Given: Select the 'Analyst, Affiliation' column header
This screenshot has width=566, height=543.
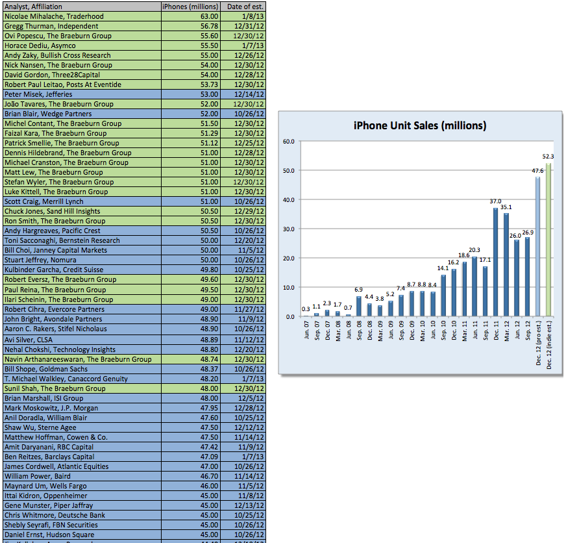Looking at the screenshot, I should (82, 6).
